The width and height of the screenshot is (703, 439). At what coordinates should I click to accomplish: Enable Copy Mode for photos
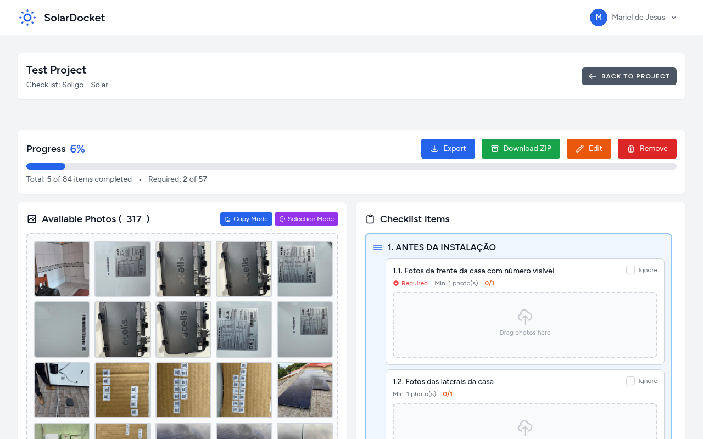[246, 219]
